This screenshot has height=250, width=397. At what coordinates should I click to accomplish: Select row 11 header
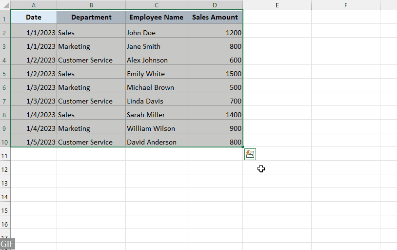[x=5, y=156]
